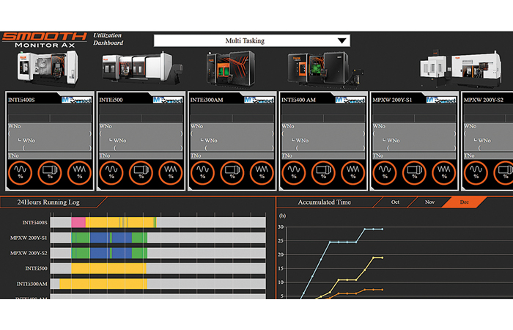Screen dimensions: 513x330
Task: Click sine wave gauge on INTEi400 AM card
Action: point(294,172)
